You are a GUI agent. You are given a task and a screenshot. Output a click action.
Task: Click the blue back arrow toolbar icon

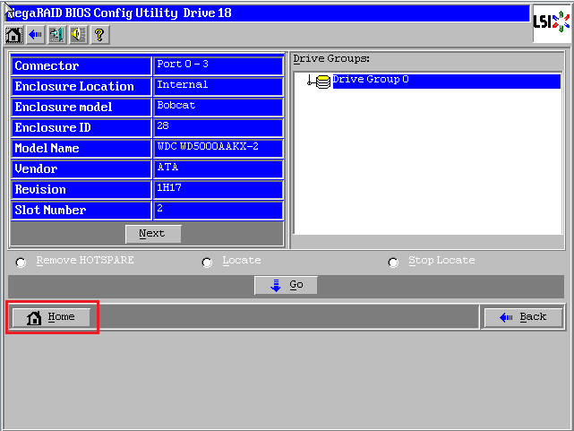[x=35, y=35]
